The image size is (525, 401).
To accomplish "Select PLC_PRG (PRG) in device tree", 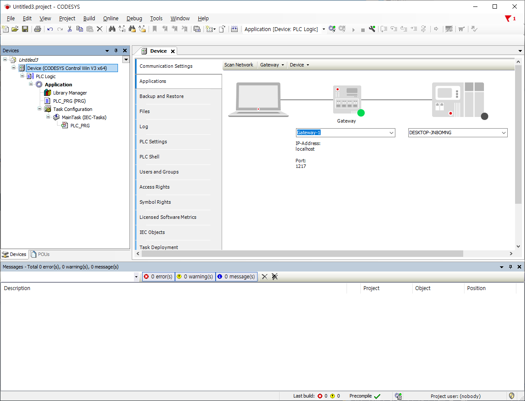I will [x=69, y=101].
